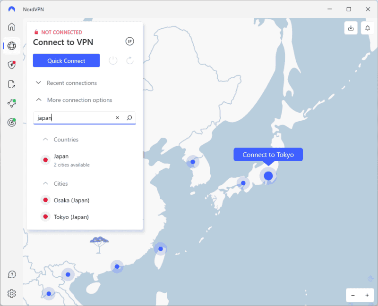Click the IP info circle icon
This screenshot has height=306, width=378.
tap(129, 41)
